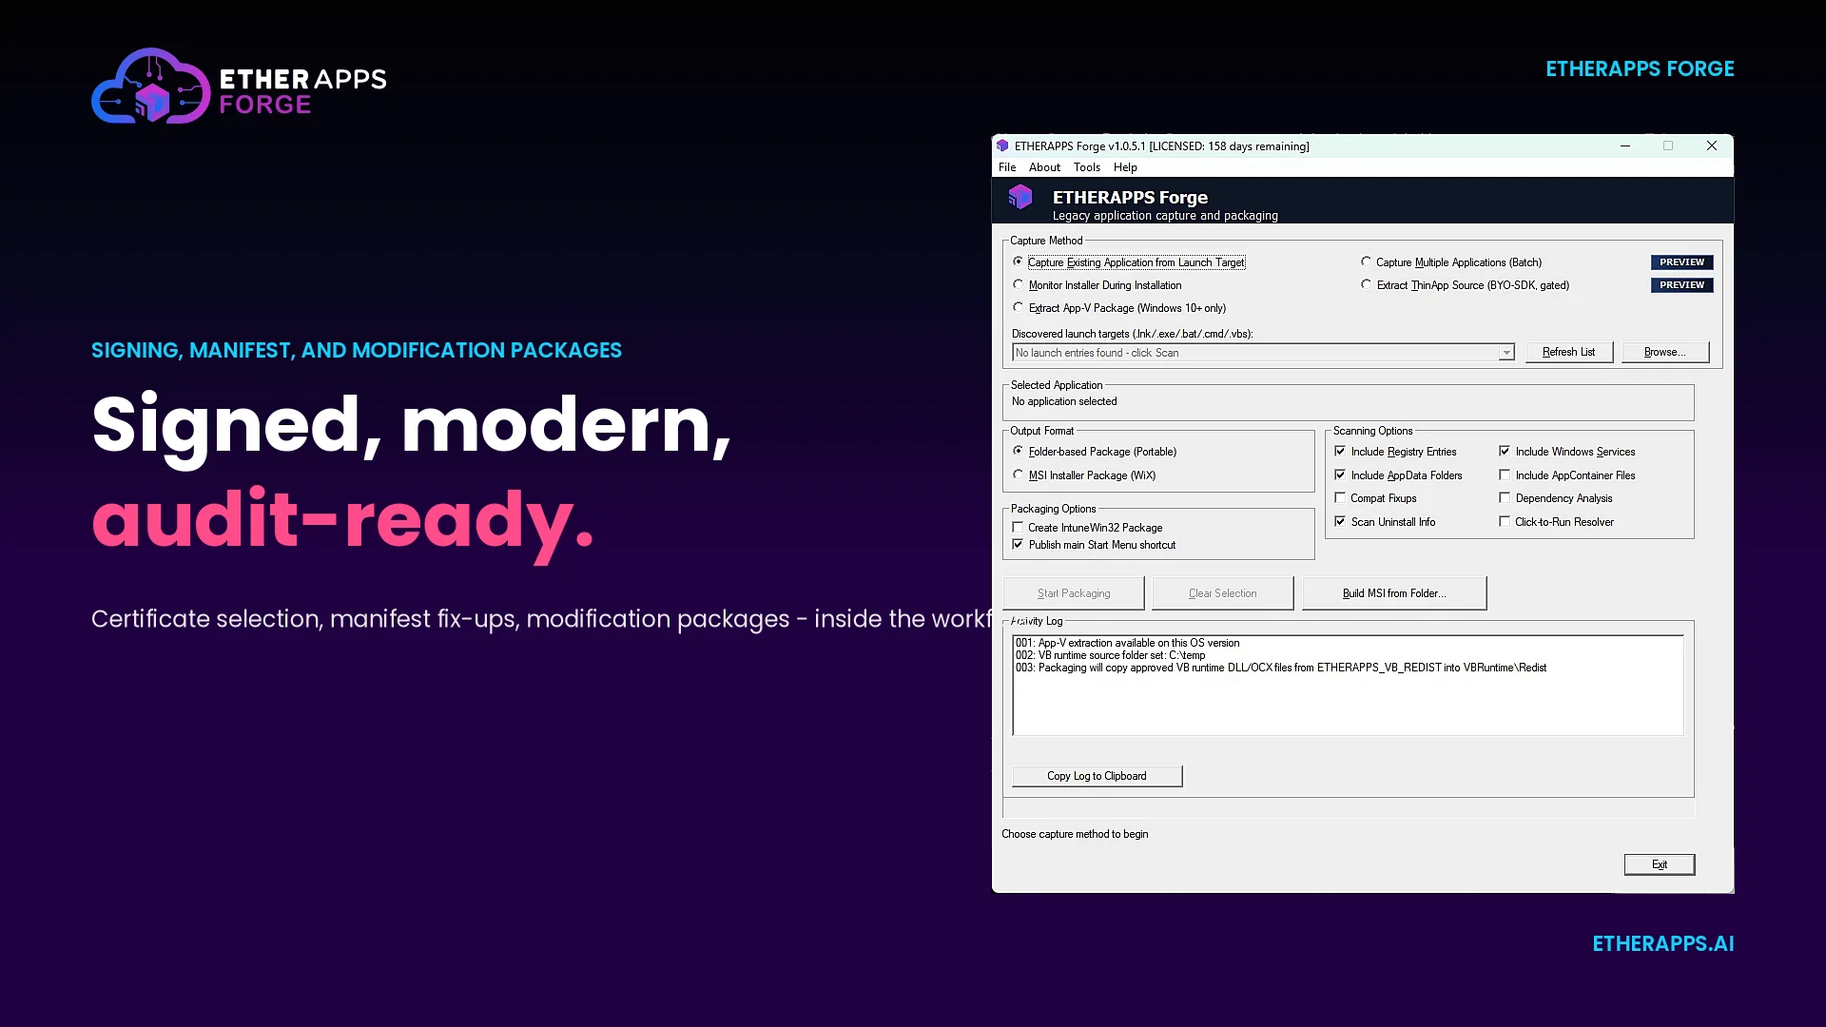
Task: Minimize the ETHERAPPS Forge window
Action: click(1625, 145)
